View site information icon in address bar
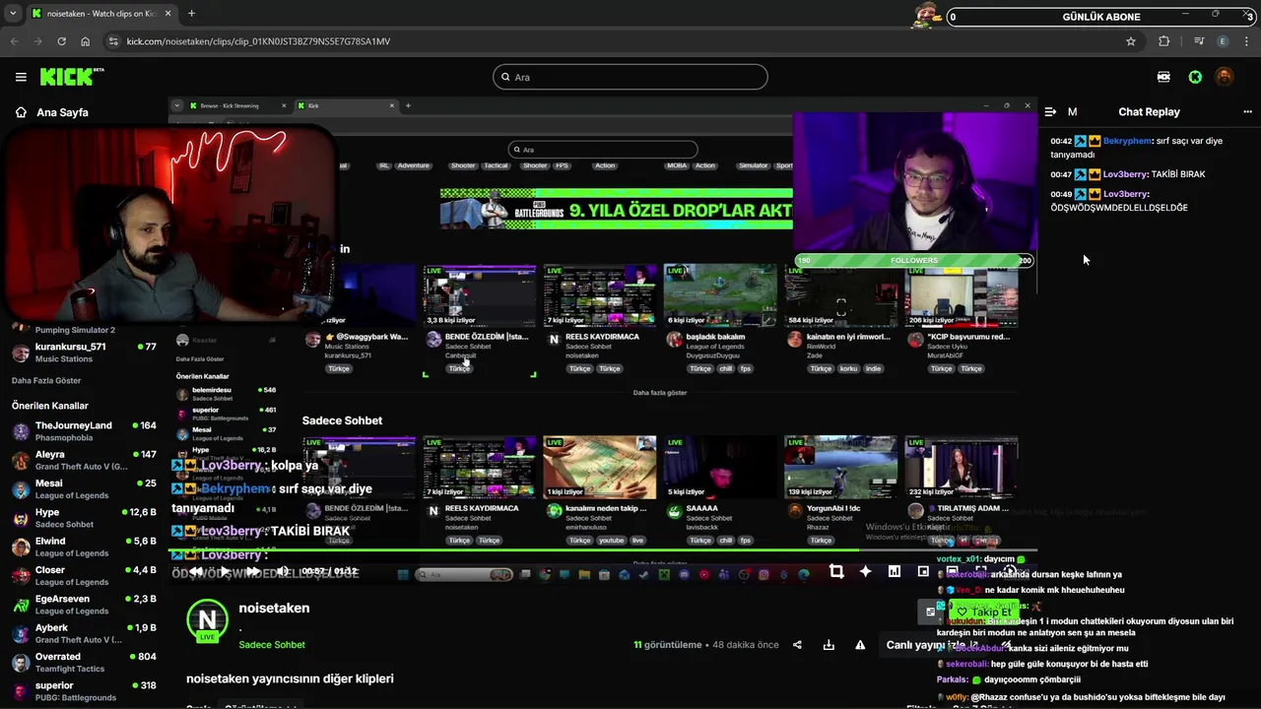1261x709 pixels. tap(113, 41)
